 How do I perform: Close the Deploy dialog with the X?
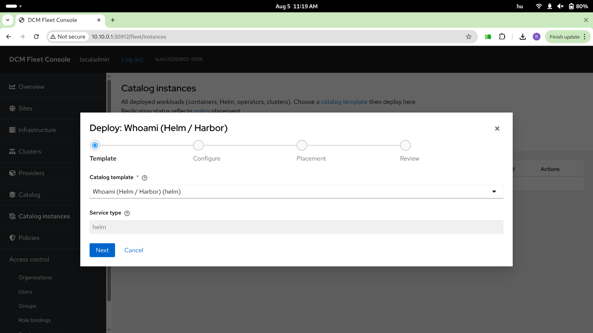coord(497,129)
